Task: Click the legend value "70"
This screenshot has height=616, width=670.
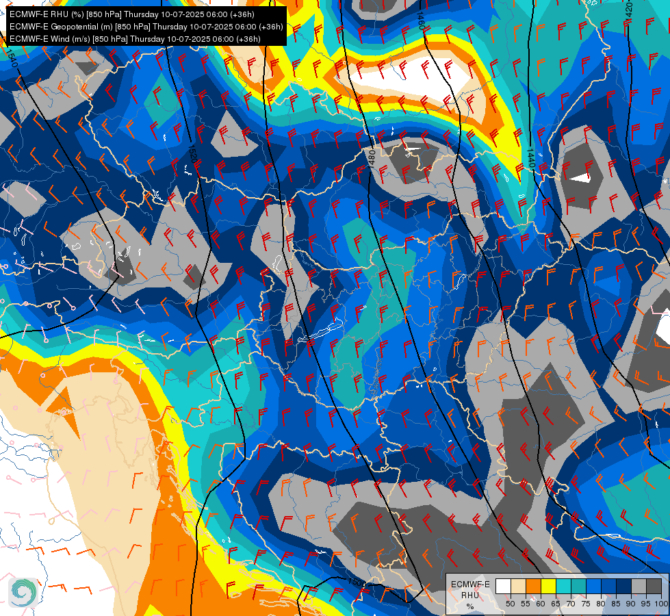Action: 571,604
